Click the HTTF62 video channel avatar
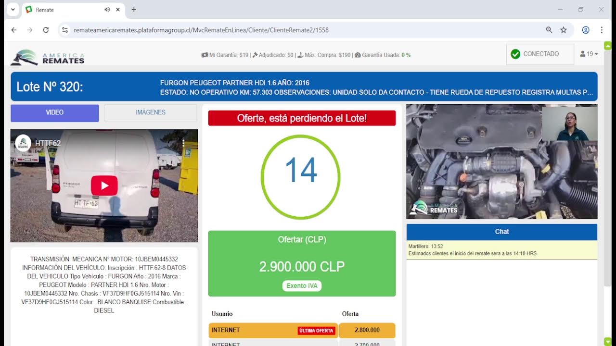The height and width of the screenshot is (346, 616). (23, 143)
